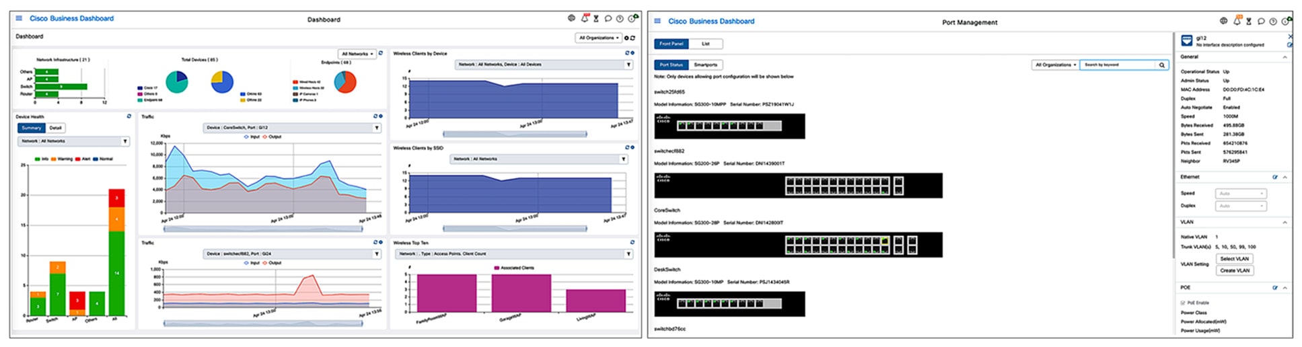Click globe icon in Port Management window
Screen dimensions: 1302x347
[1223, 21]
